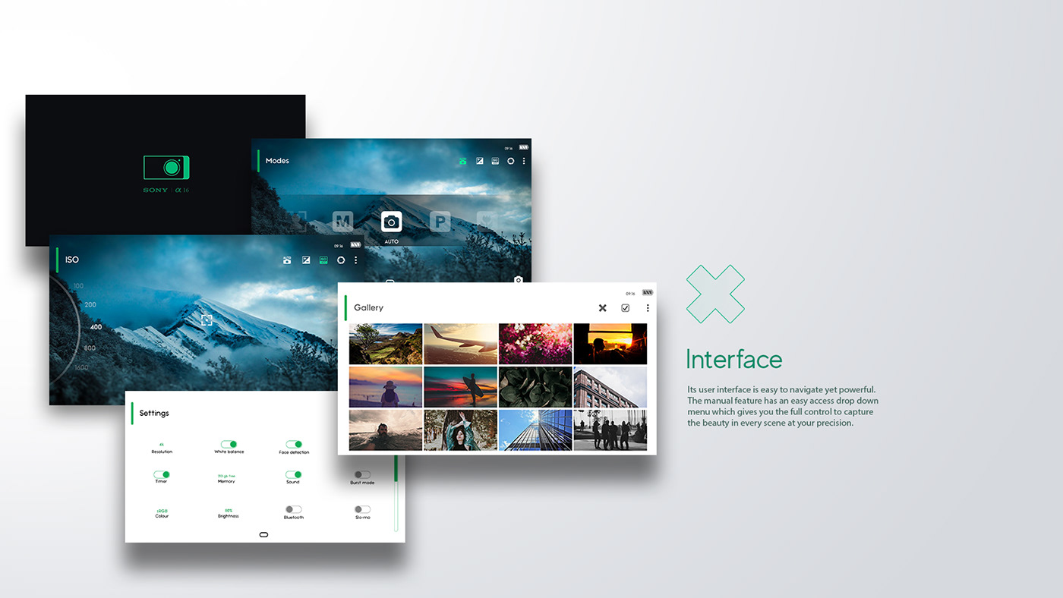Click the battery indicator in Modes screen
The width and height of the screenshot is (1063, 598).
click(523, 148)
